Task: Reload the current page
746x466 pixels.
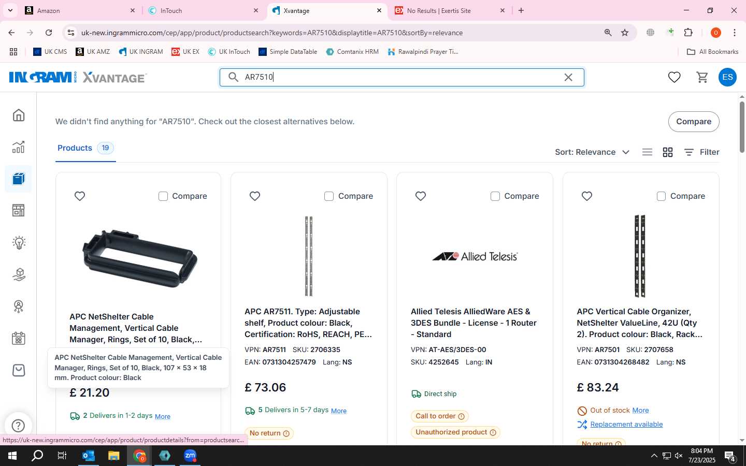Action: click(x=49, y=33)
